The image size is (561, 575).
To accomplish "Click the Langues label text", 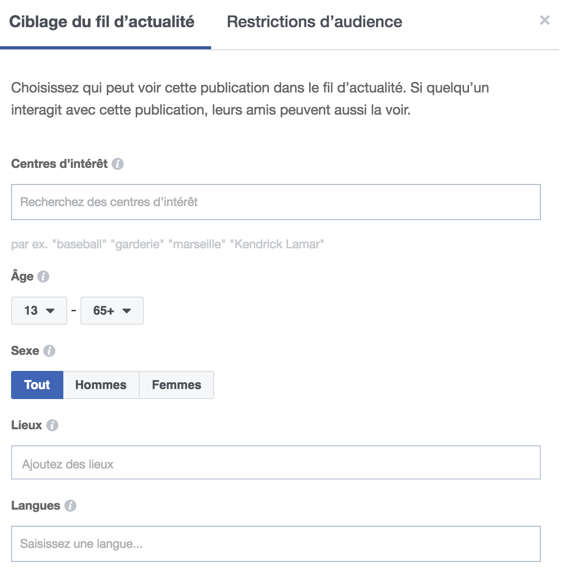I will point(36,506).
